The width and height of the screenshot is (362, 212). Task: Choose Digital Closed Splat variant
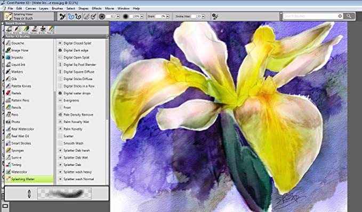(x=81, y=43)
